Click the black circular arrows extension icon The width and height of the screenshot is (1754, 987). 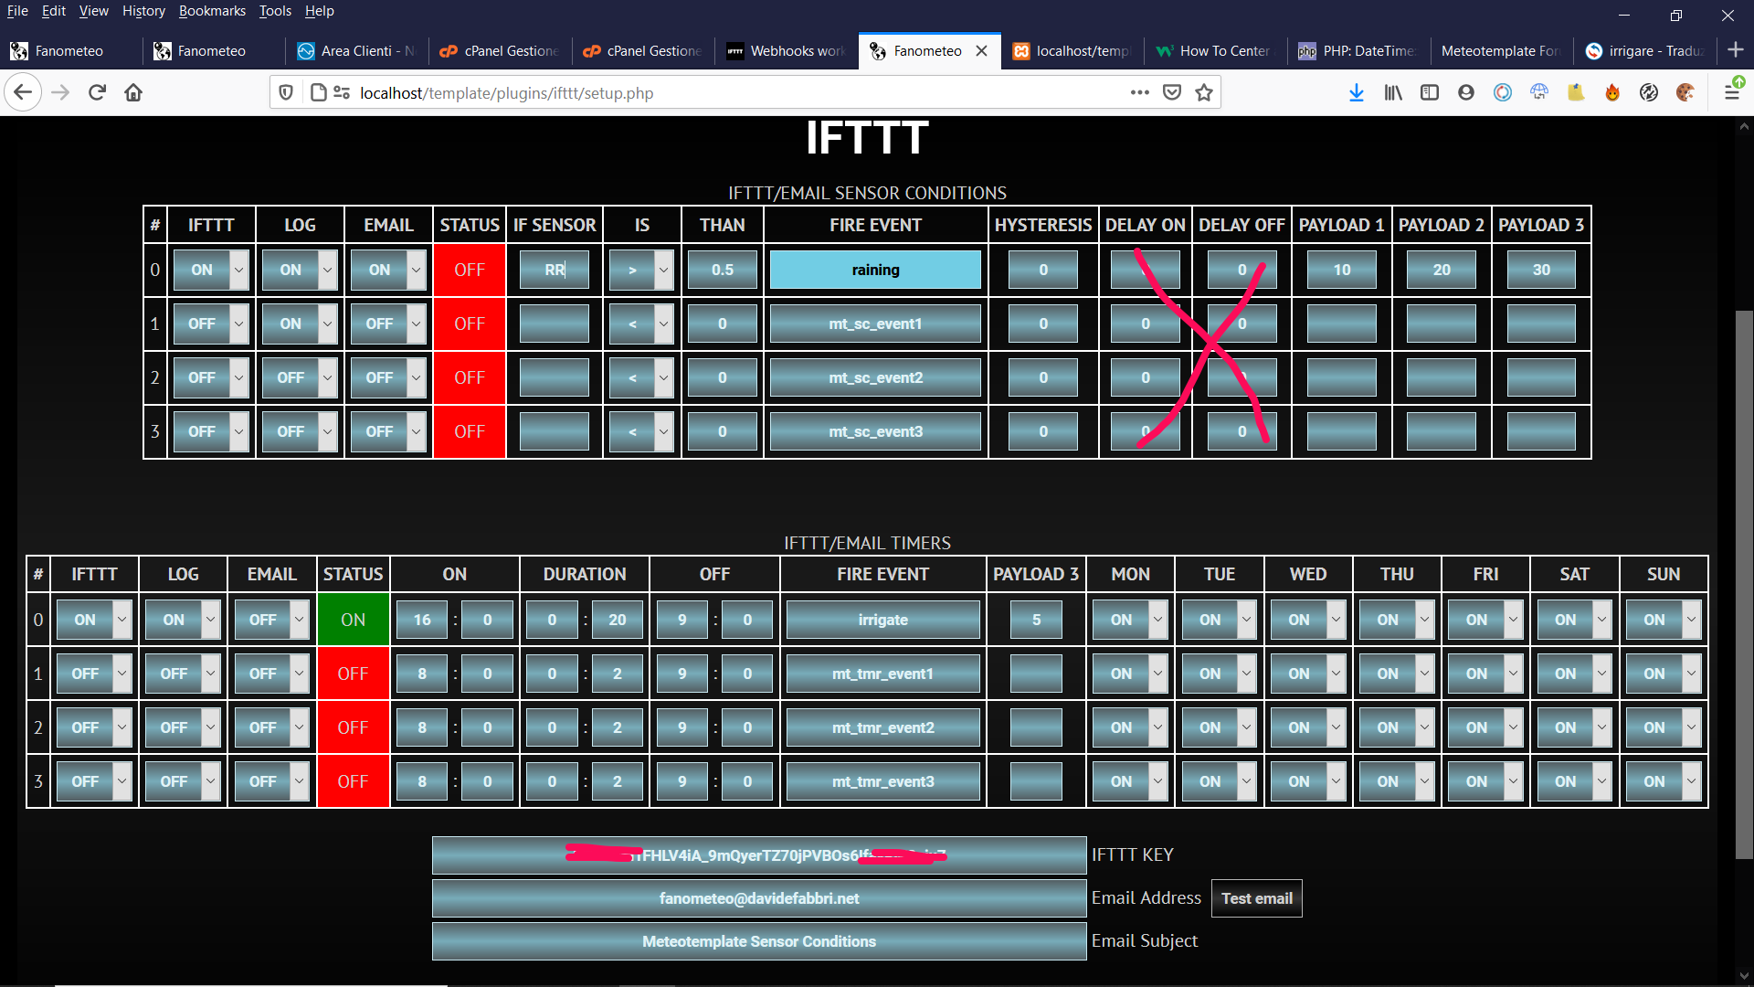[1649, 92]
